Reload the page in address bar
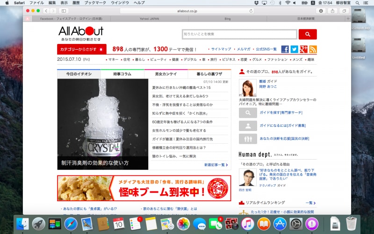 coord(251,11)
